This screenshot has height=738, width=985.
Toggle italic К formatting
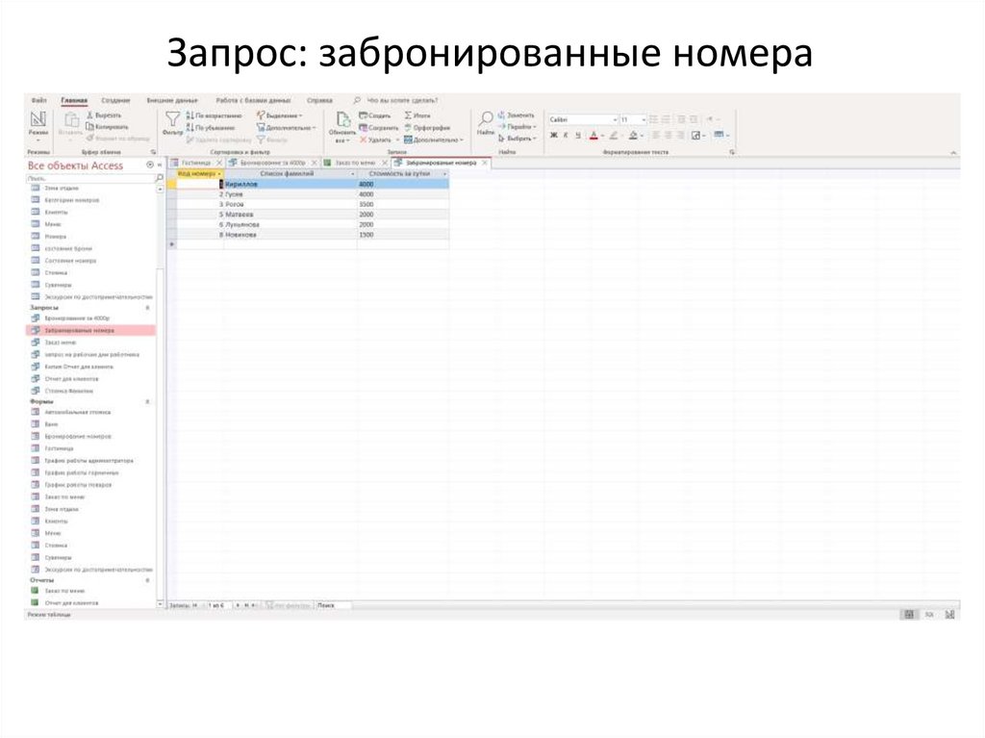(566, 135)
